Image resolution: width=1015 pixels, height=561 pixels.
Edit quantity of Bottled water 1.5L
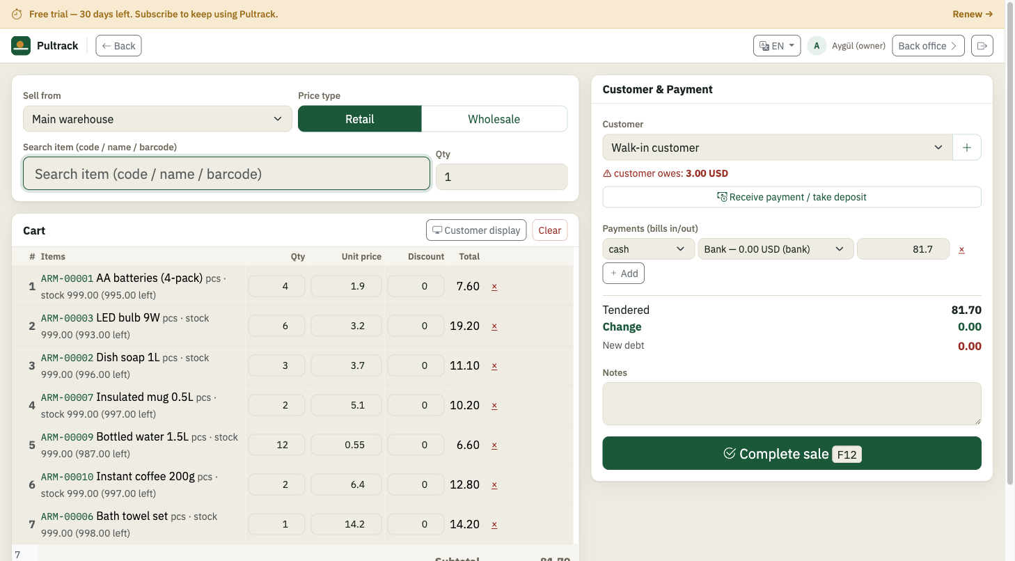276,445
